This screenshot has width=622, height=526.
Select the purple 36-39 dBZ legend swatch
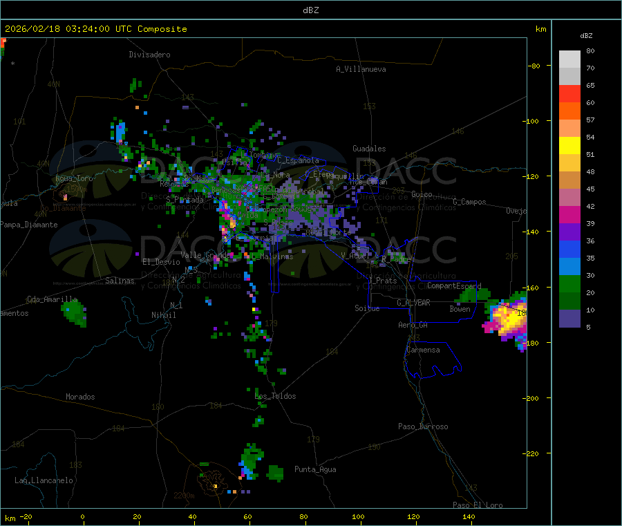point(569,232)
